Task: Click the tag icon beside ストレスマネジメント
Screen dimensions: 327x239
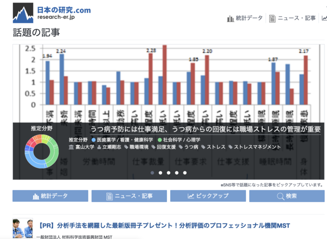Action: tap(230, 147)
